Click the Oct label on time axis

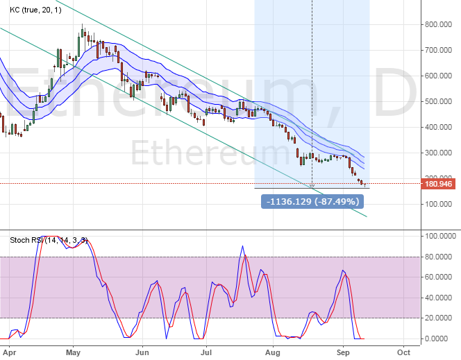click(x=403, y=352)
